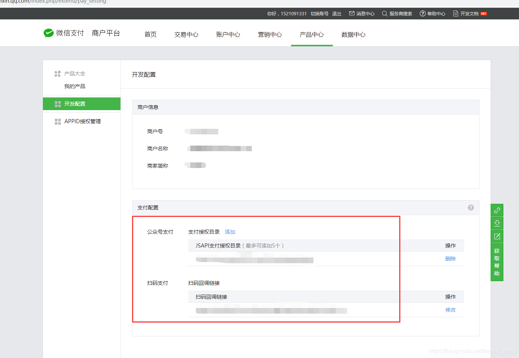
Task: Click the 产品大全 four-dot icon
Action: (57, 74)
